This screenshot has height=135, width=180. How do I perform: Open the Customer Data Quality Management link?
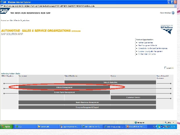point(150,51)
